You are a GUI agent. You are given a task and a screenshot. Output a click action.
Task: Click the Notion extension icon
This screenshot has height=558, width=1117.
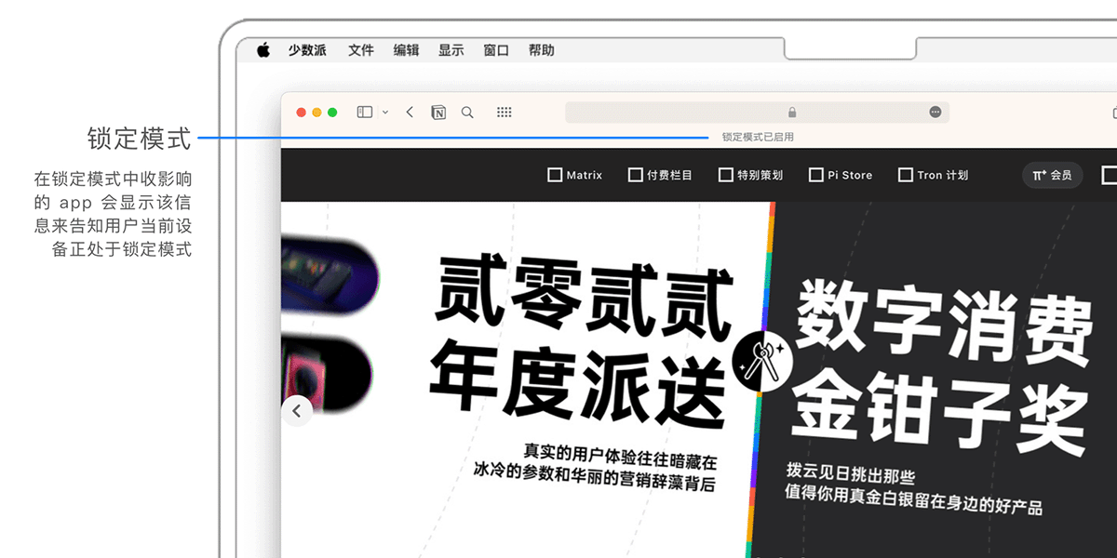click(438, 113)
